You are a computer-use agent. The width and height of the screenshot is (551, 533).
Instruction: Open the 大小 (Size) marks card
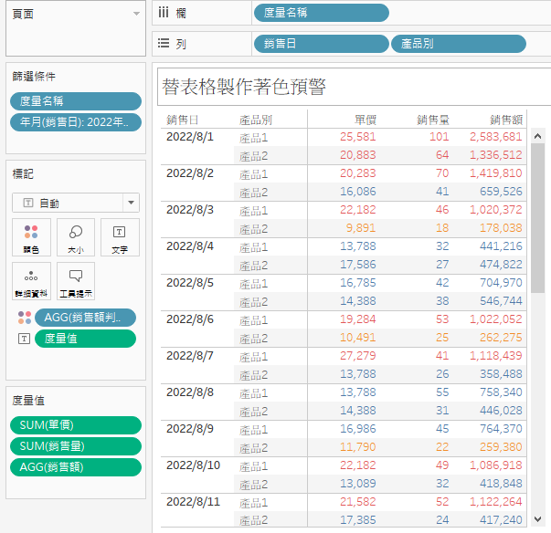tap(76, 237)
